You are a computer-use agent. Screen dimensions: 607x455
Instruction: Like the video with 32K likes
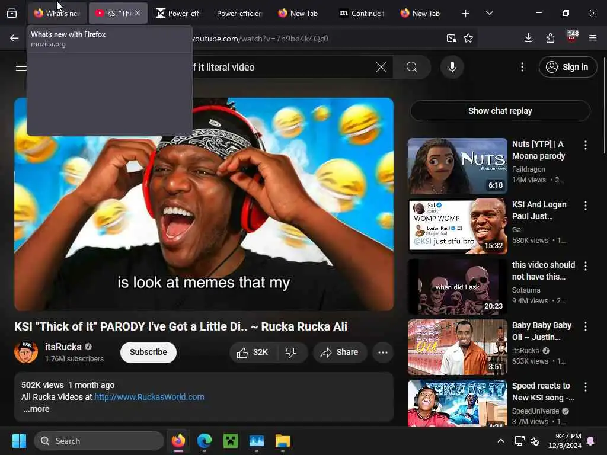click(x=253, y=352)
